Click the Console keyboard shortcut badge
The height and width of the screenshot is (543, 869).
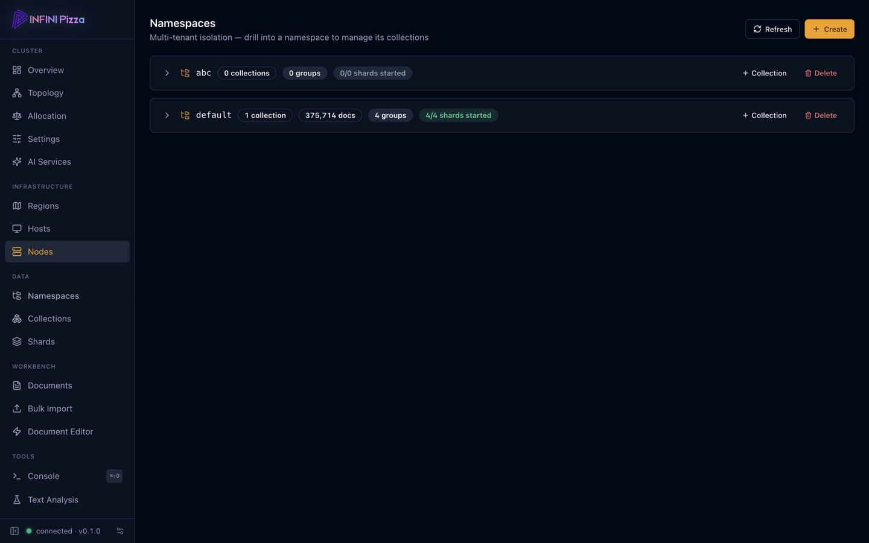[x=115, y=476]
